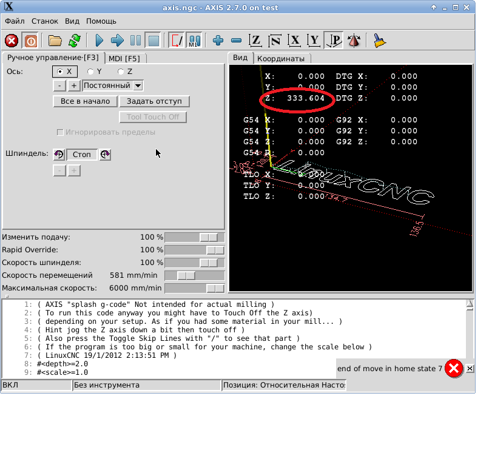492x450 pixels.
Task: Run the program with play icon
Action: point(99,41)
